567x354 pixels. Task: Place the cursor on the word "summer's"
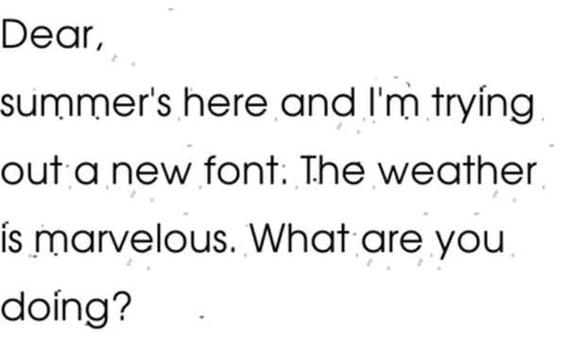pyautogui.click(x=85, y=102)
